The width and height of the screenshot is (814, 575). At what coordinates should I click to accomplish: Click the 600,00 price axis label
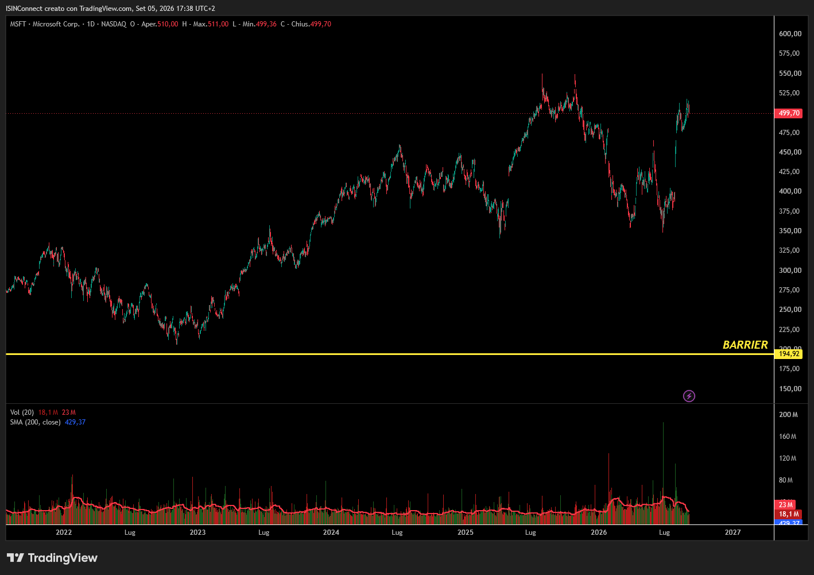pyautogui.click(x=790, y=34)
